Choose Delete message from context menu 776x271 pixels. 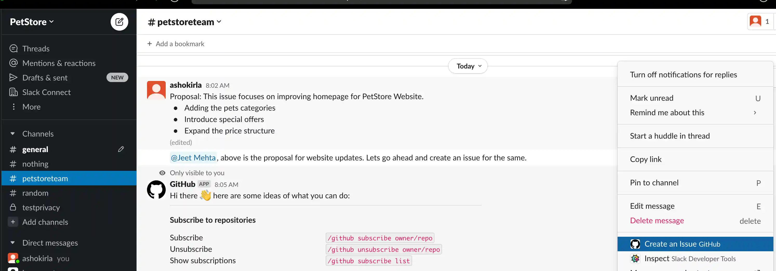pos(657,221)
